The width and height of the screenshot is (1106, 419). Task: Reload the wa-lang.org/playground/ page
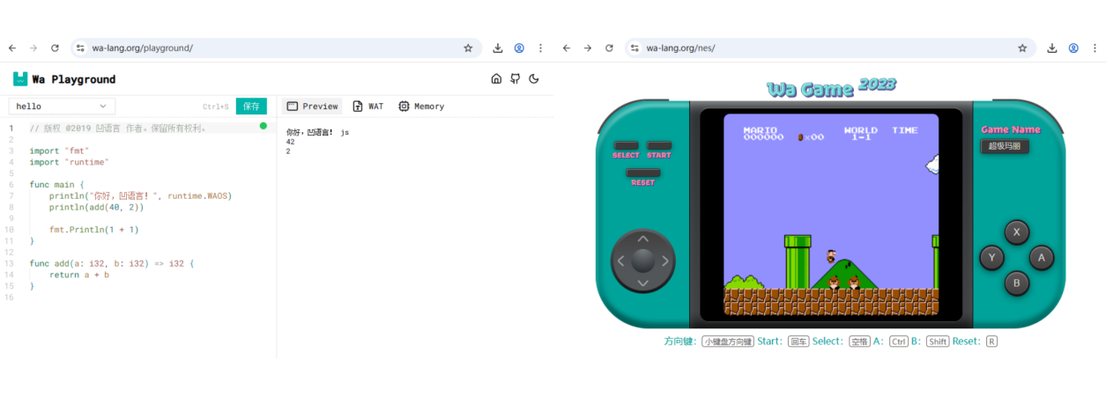55,48
